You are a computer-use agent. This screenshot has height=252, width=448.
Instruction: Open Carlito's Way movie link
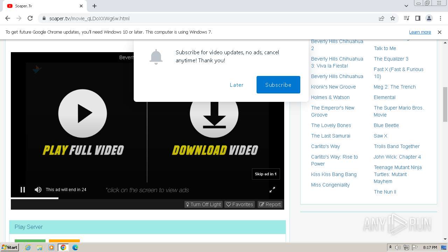click(325, 146)
